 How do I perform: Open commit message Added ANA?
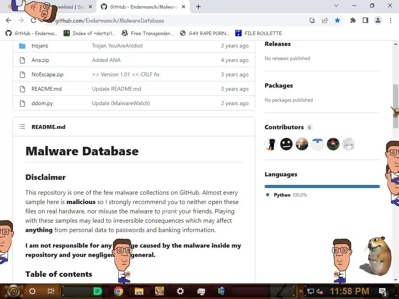click(106, 60)
